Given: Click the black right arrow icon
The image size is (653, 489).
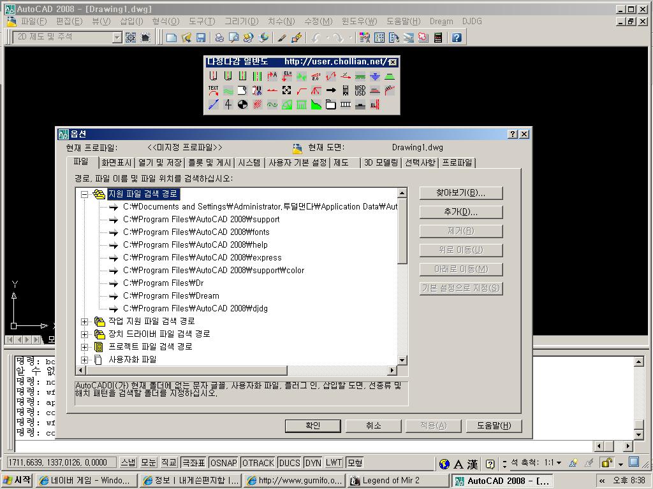Looking at the screenshot, I should tap(331, 90).
